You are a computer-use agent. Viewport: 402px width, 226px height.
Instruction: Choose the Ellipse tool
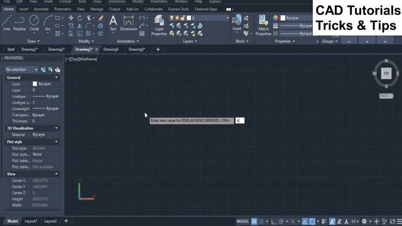click(58, 26)
